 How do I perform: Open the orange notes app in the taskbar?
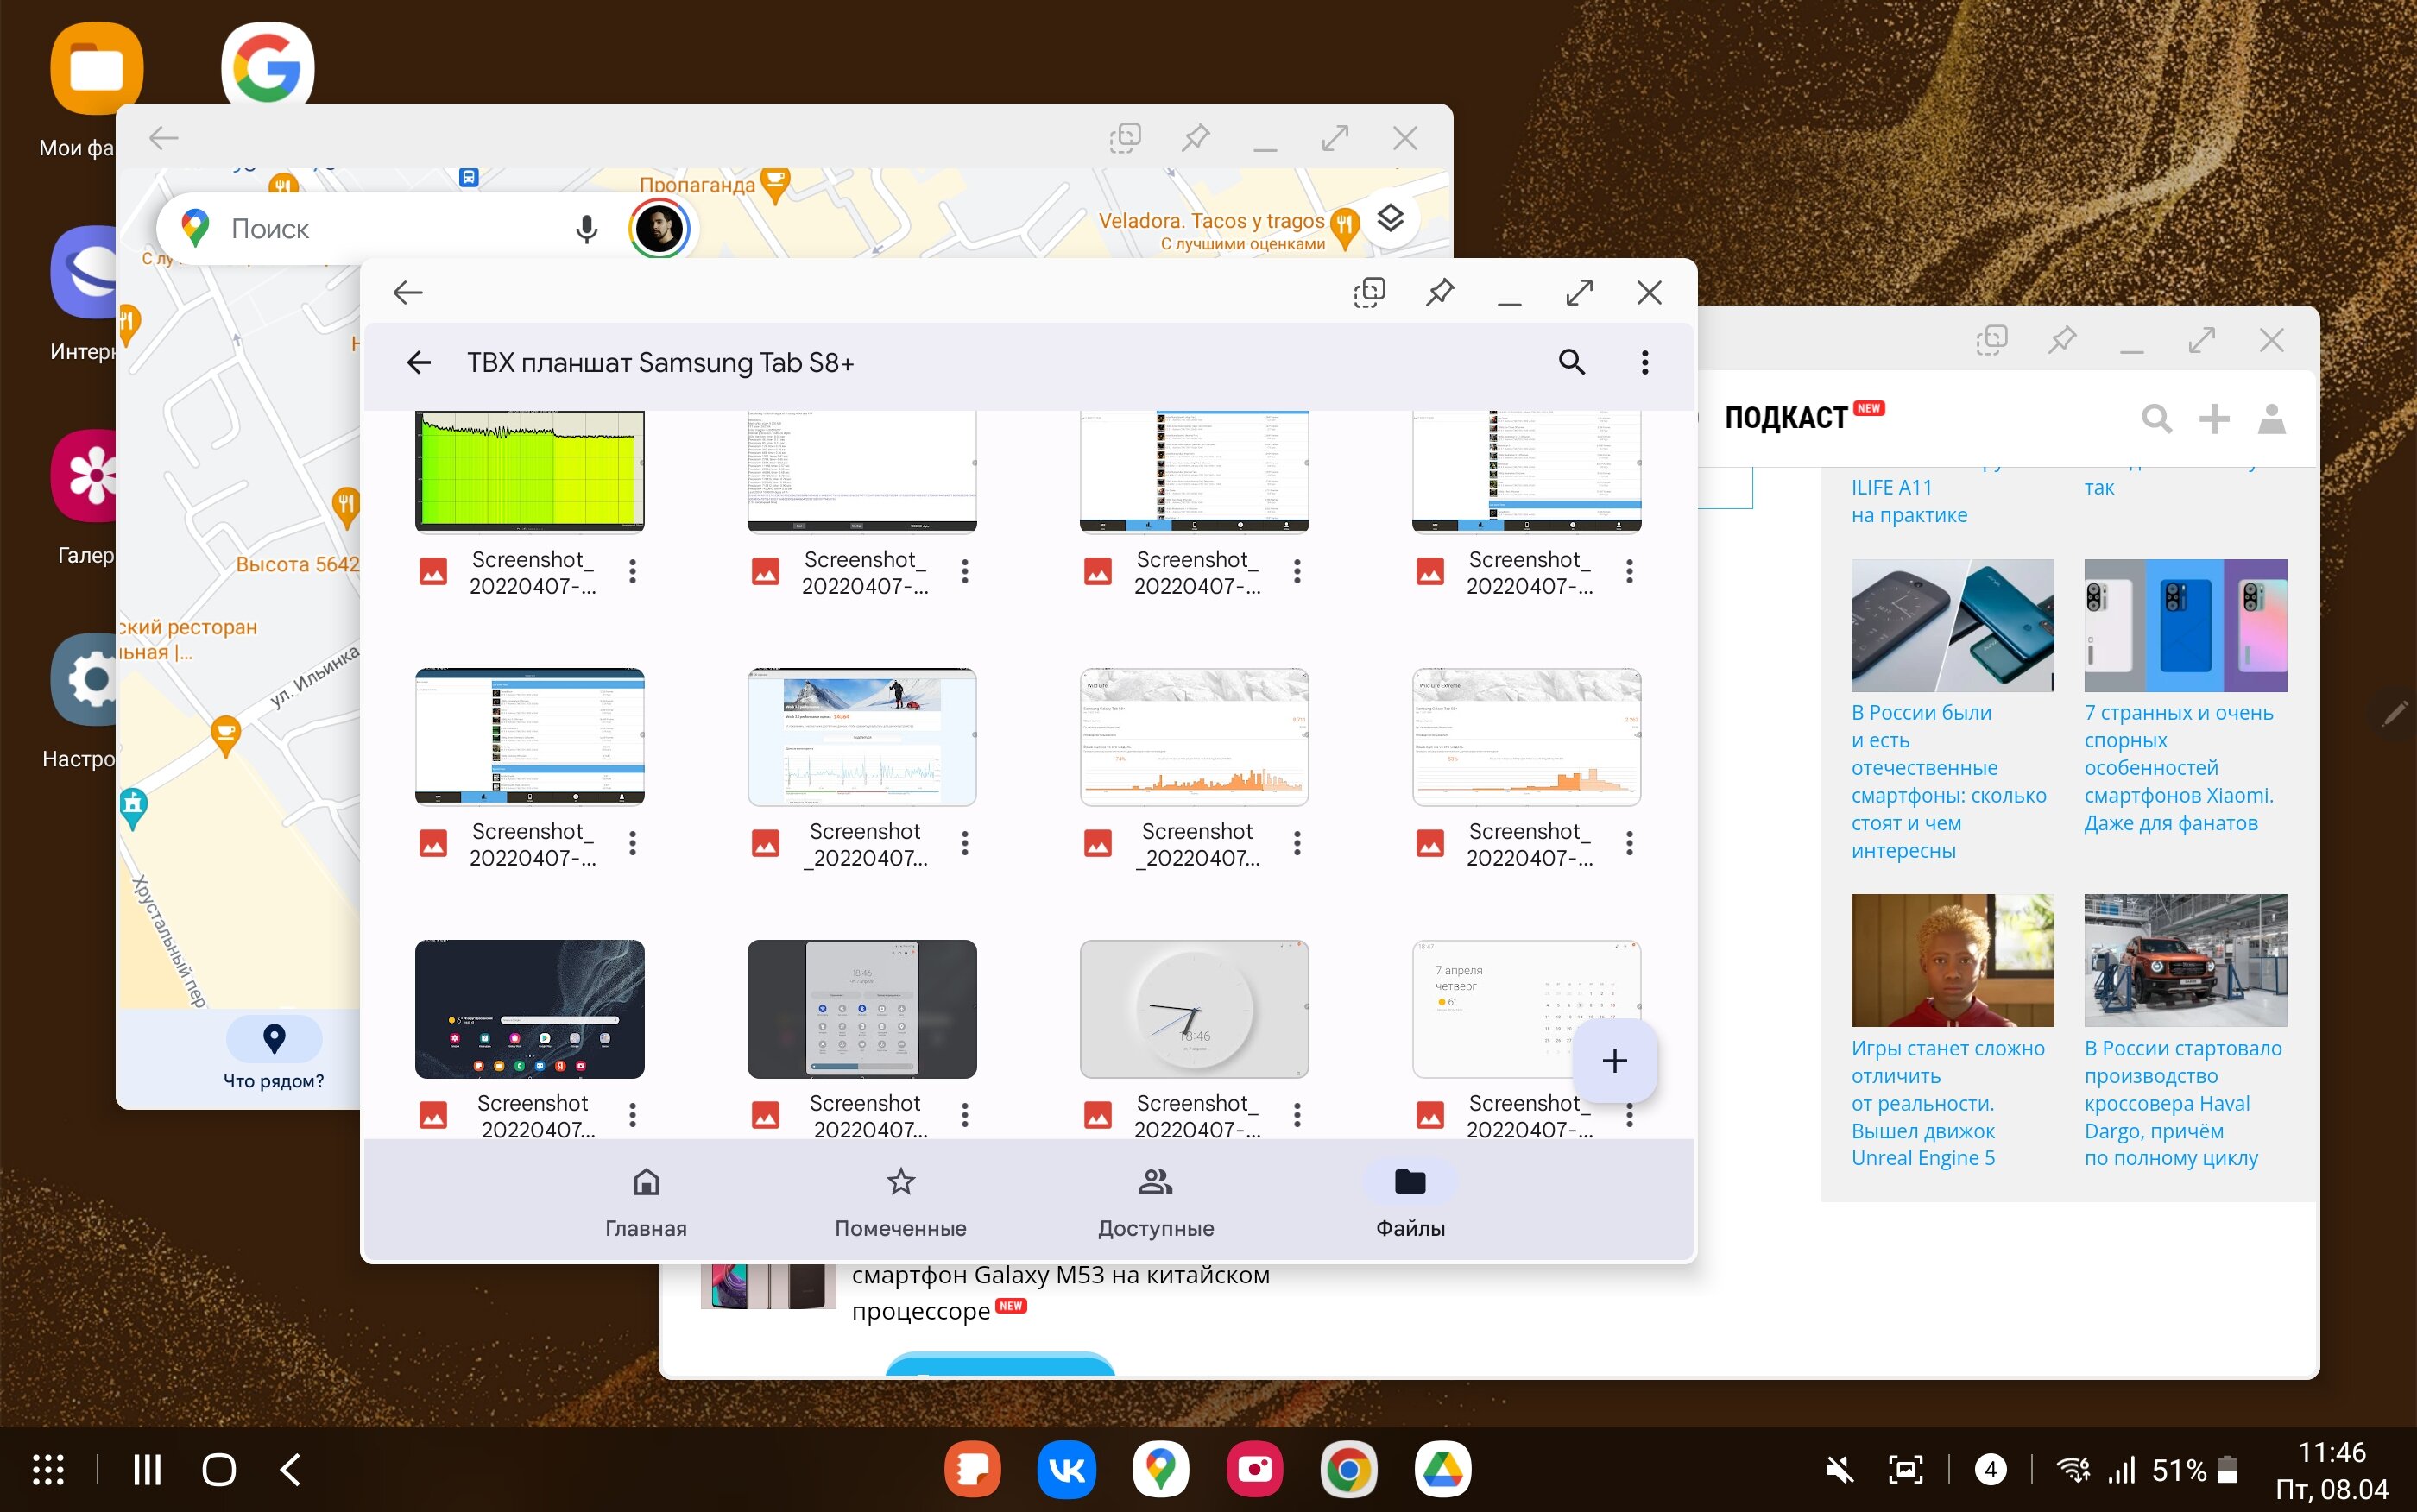pyautogui.click(x=972, y=1469)
